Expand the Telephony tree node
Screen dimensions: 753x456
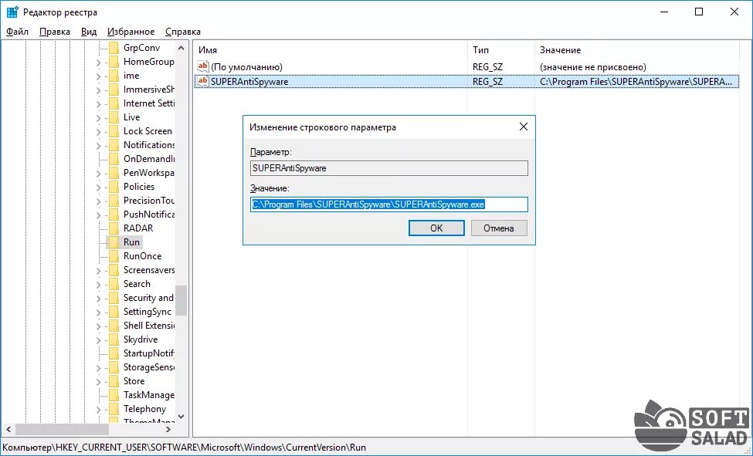click(x=98, y=410)
